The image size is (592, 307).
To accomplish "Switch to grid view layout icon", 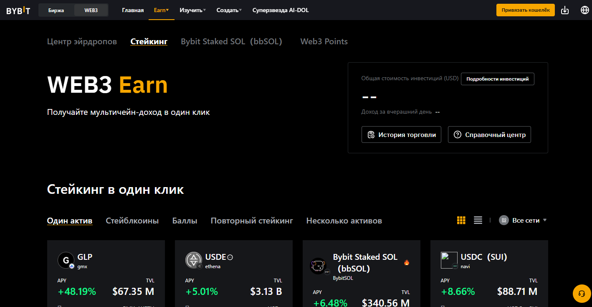I will (x=461, y=220).
